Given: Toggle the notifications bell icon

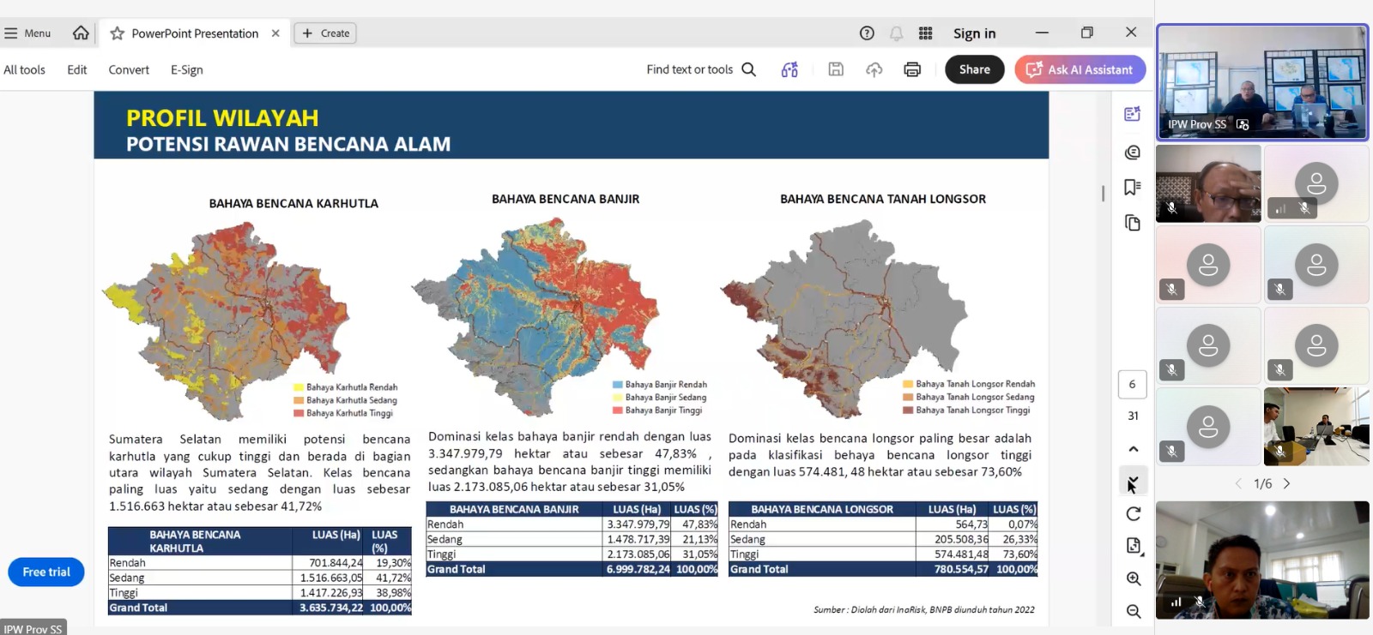Looking at the screenshot, I should point(896,33).
